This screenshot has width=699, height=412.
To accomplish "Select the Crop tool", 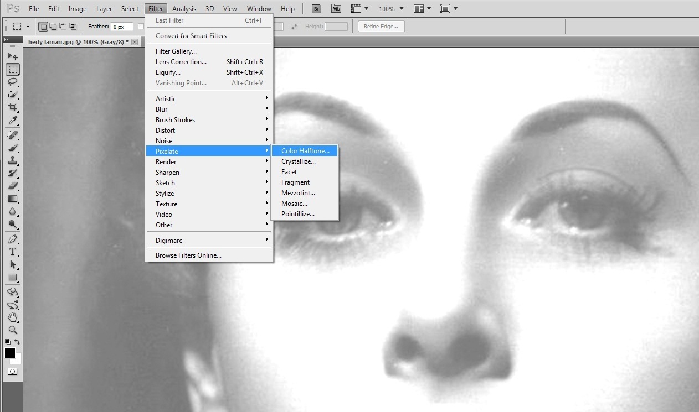I will coord(13,107).
